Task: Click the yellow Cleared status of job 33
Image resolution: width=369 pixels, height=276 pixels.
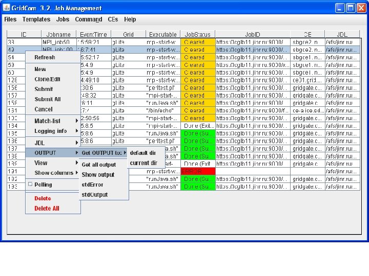Action: point(198,42)
